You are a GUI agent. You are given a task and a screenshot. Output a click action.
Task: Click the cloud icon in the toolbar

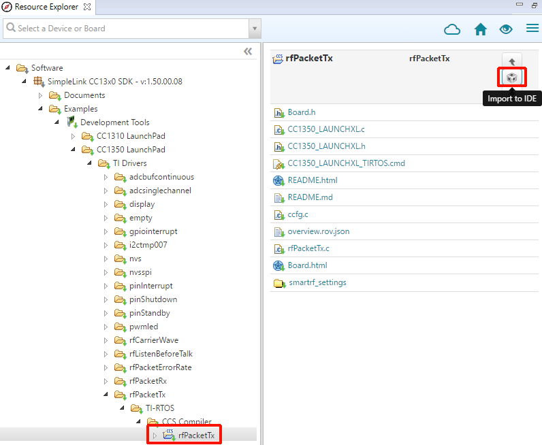[452, 29]
